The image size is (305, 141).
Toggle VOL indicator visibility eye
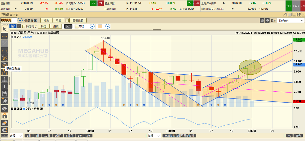11,37
